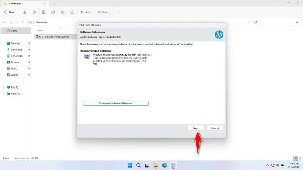Click the Customize Software Selections button

point(116,103)
